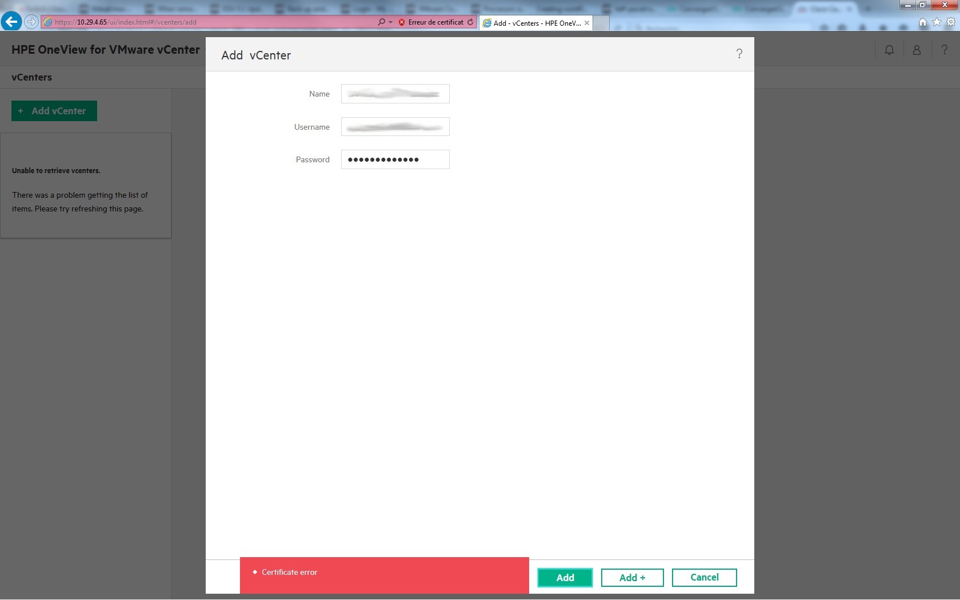The image size is (960, 600).
Task: Minimize the browser window
Action: click(x=909, y=5)
